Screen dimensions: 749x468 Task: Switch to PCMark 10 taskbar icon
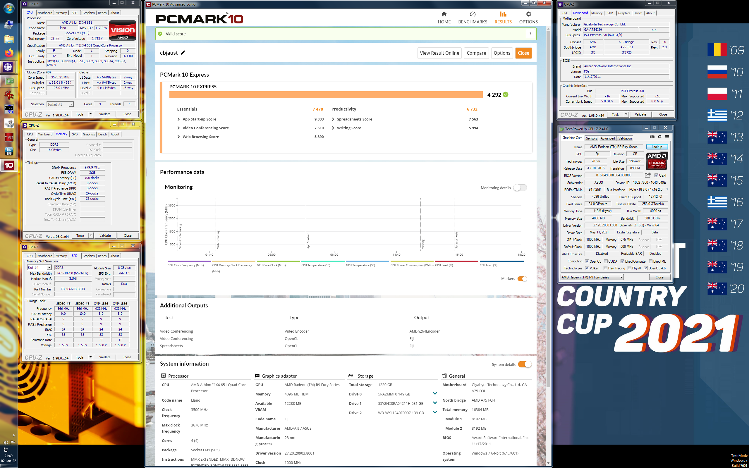tap(9, 165)
